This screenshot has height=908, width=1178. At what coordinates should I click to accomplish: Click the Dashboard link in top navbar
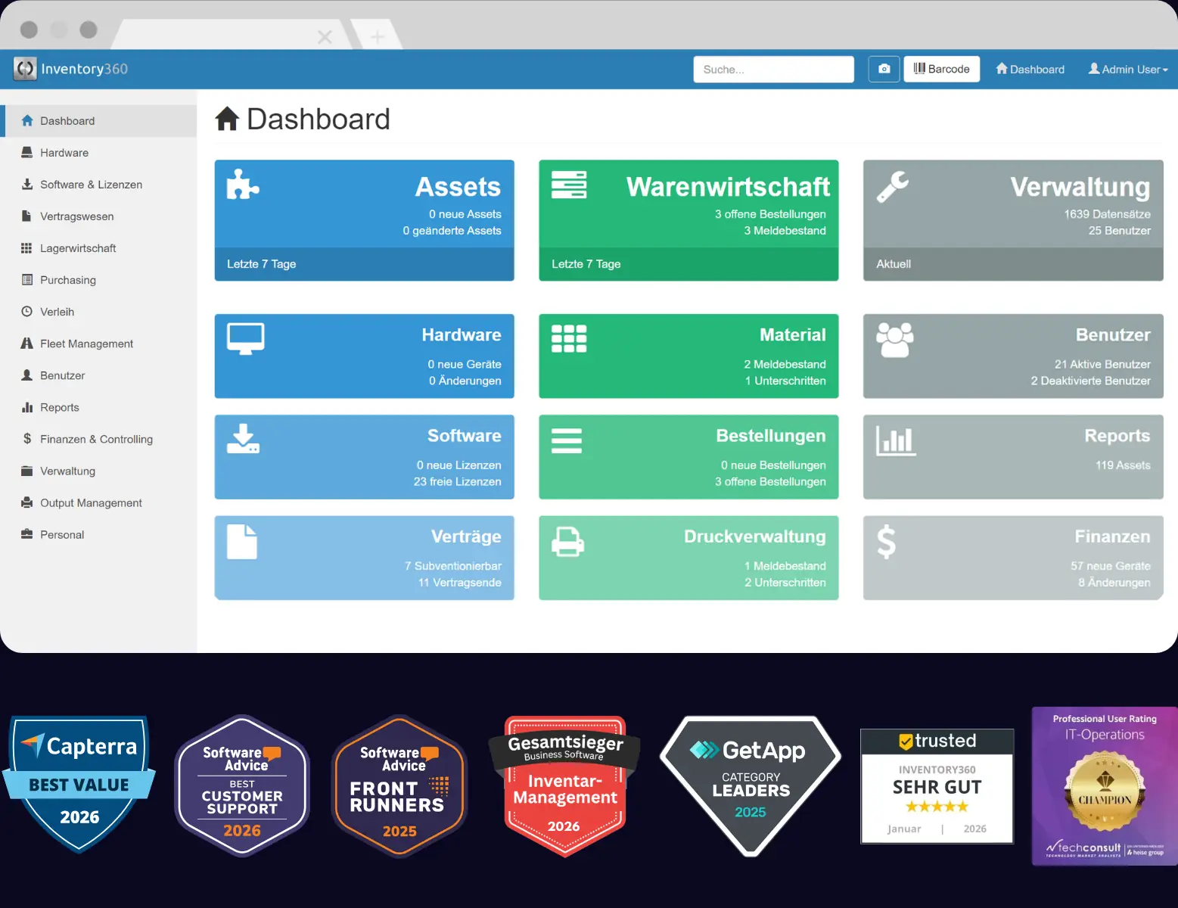(1030, 69)
